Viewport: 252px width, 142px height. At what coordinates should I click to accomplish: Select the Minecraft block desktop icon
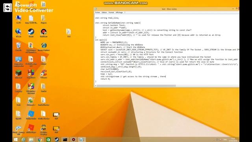point(19,74)
